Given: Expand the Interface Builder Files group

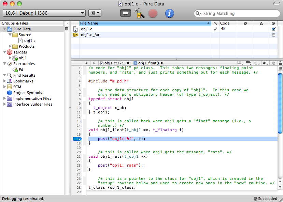Looking at the screenshot, I should [4, 104].
